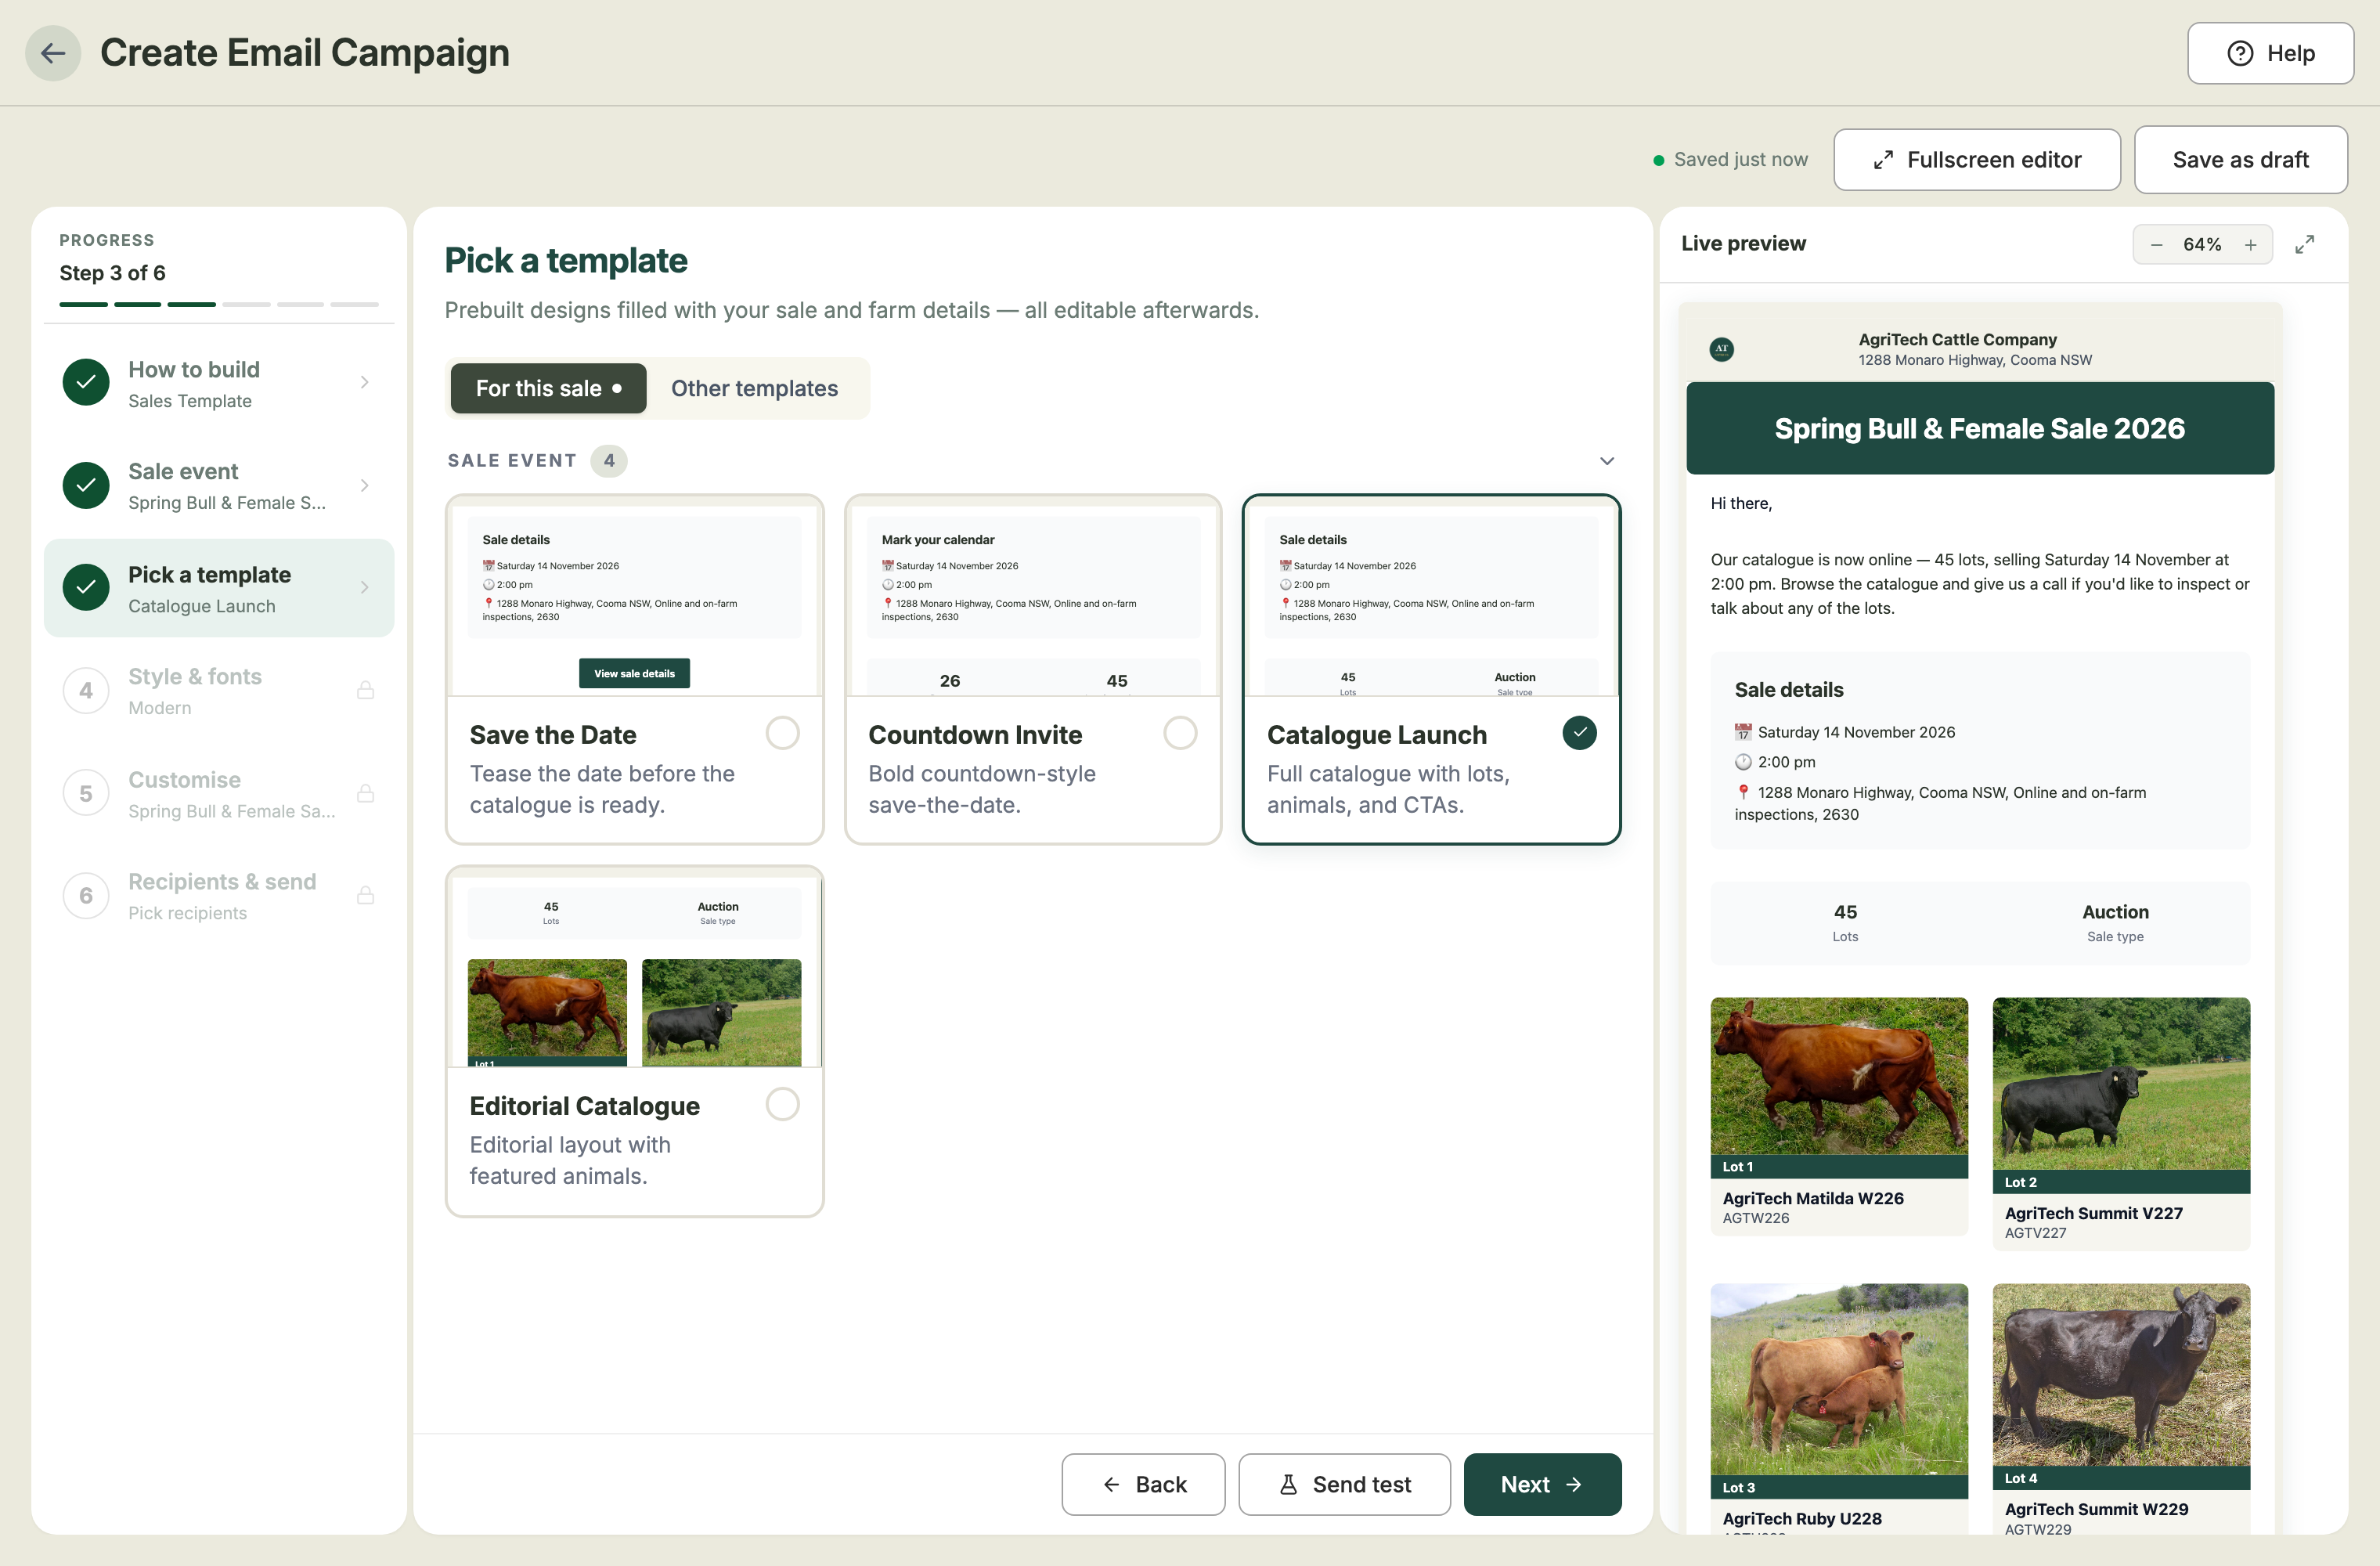
Task: Click the step progress bar segments
Action: click(x=219, y=304)
